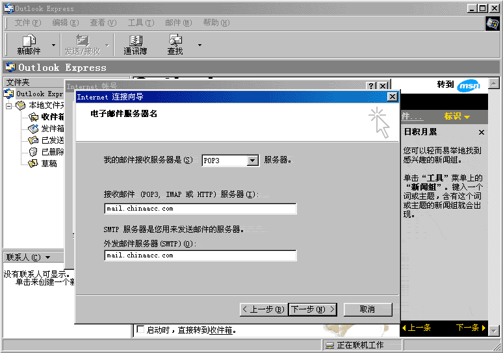503x353 pixels.
Task: Open the Find dropdown arrow
Action: click(x=200, y=46)
